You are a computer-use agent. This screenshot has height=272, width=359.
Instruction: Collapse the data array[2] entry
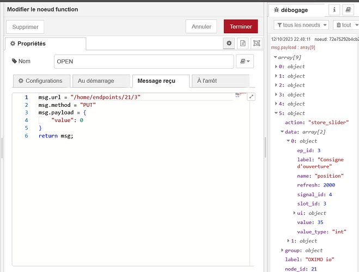[x=282, y=132]
